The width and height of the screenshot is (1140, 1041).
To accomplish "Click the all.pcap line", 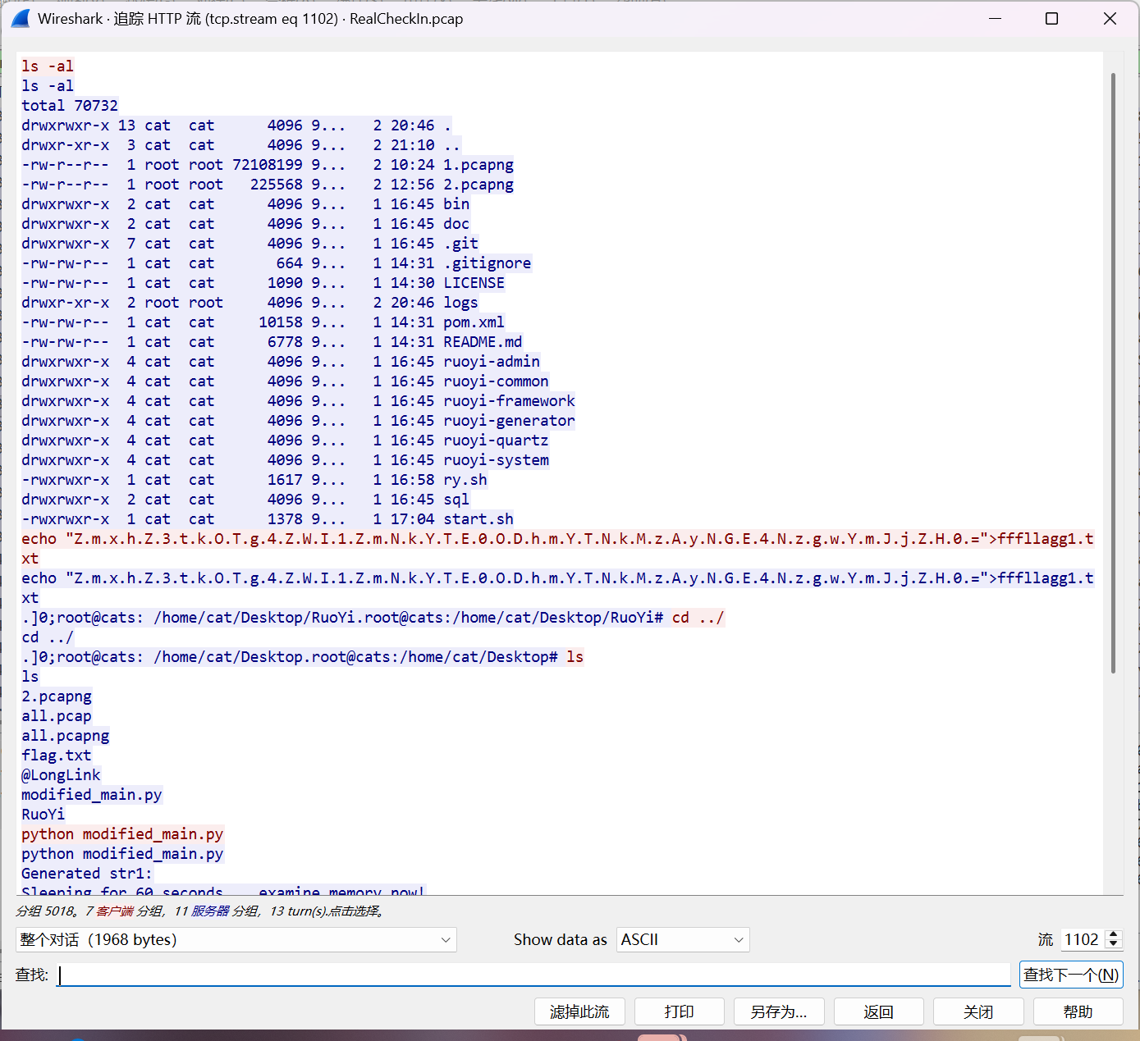I will coord(57,715).
